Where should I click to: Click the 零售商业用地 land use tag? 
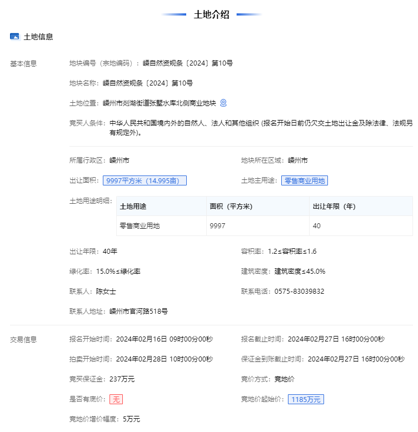pos(304,180)
